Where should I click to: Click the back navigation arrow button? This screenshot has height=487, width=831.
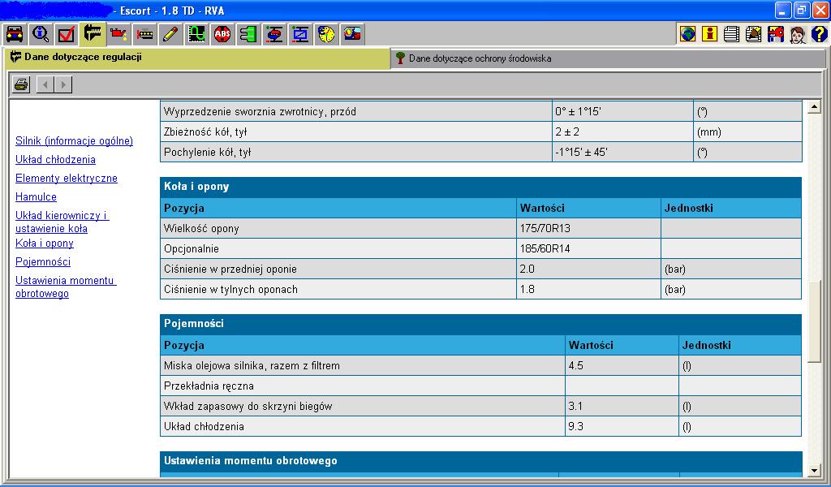pos(45,84)
